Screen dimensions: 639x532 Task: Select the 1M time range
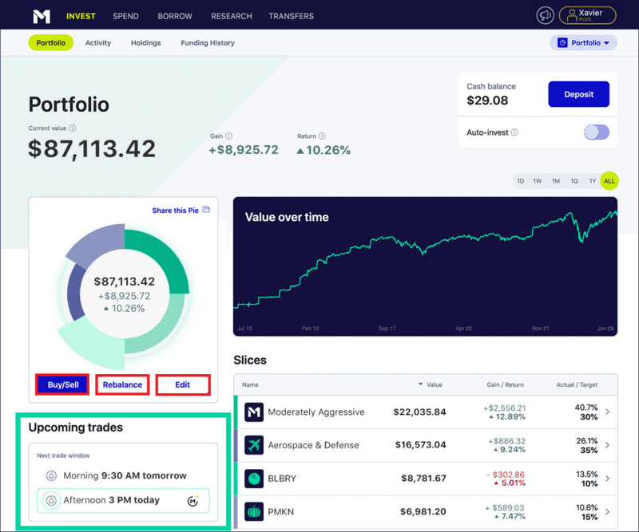click(556, 181)
